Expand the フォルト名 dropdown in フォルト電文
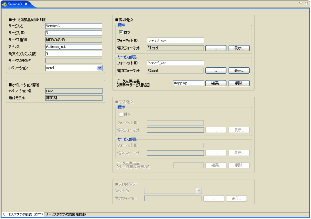 coord(199,191)
